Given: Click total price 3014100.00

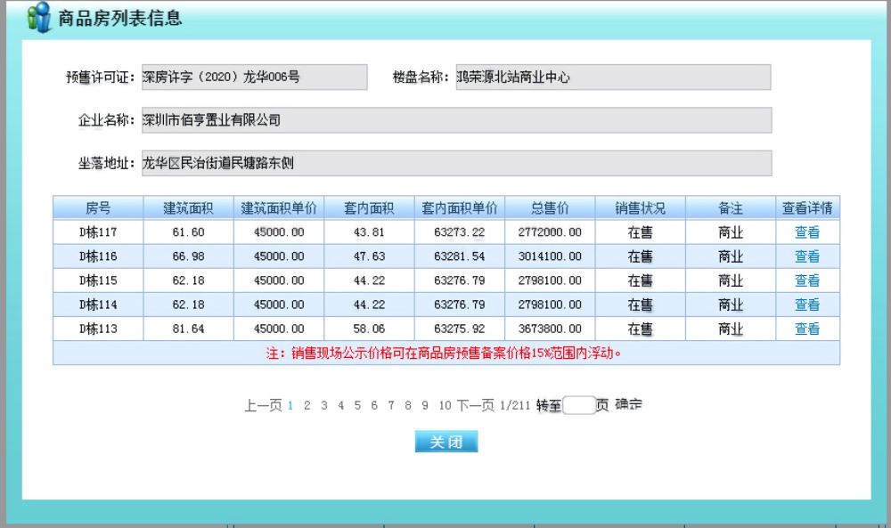Looking at the screenshot, I should point(550,256).
